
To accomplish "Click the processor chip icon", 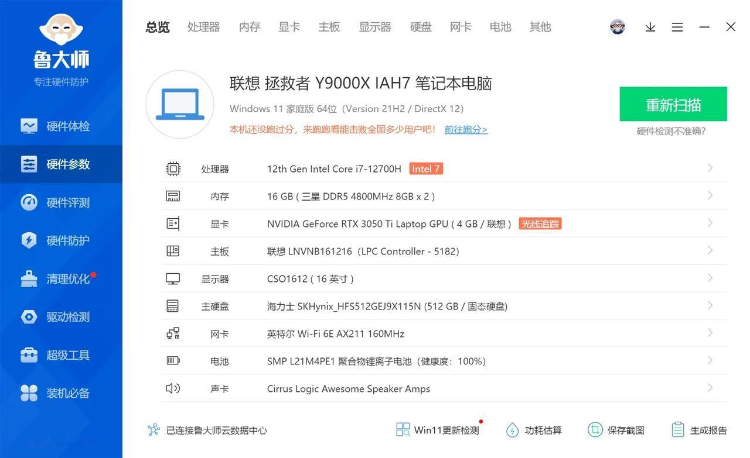I will click(x=173, y=169).
